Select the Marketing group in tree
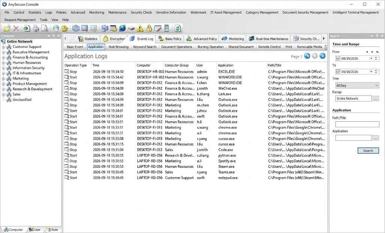Image resolution: width=385 pixels, height=233 pixels. 21,79
